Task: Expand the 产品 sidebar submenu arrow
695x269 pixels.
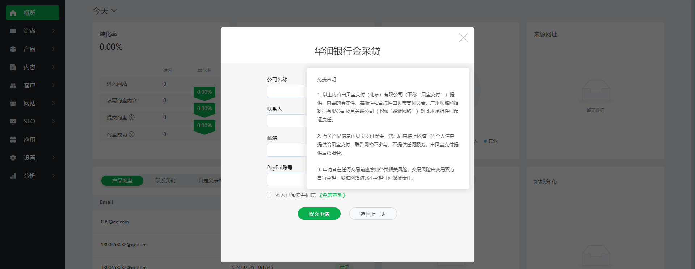Action: 54,49
